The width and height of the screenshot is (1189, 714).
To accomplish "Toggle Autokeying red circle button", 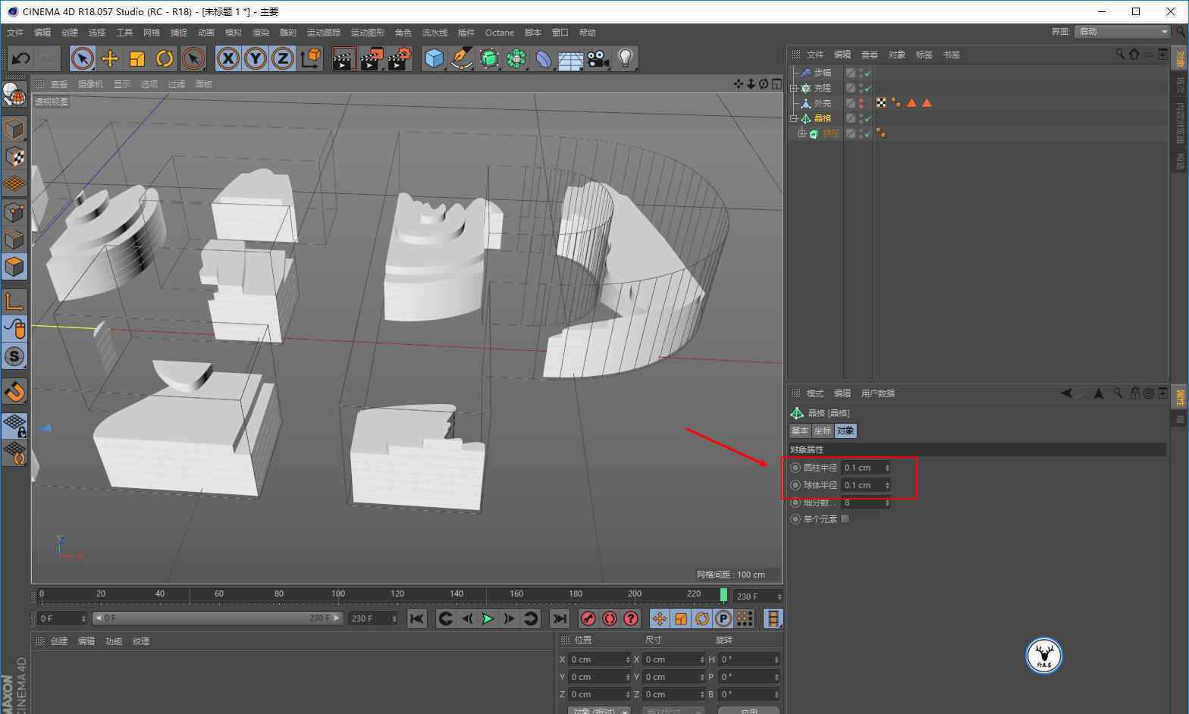I will [609, 618].
